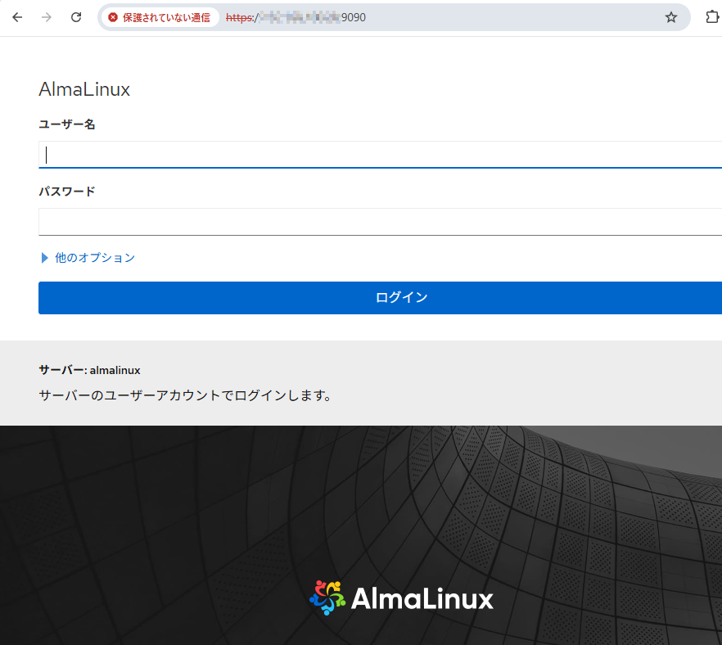
Task: Click the サーバーのユーザーアカウントでログインします message
Action: [185, 396]
